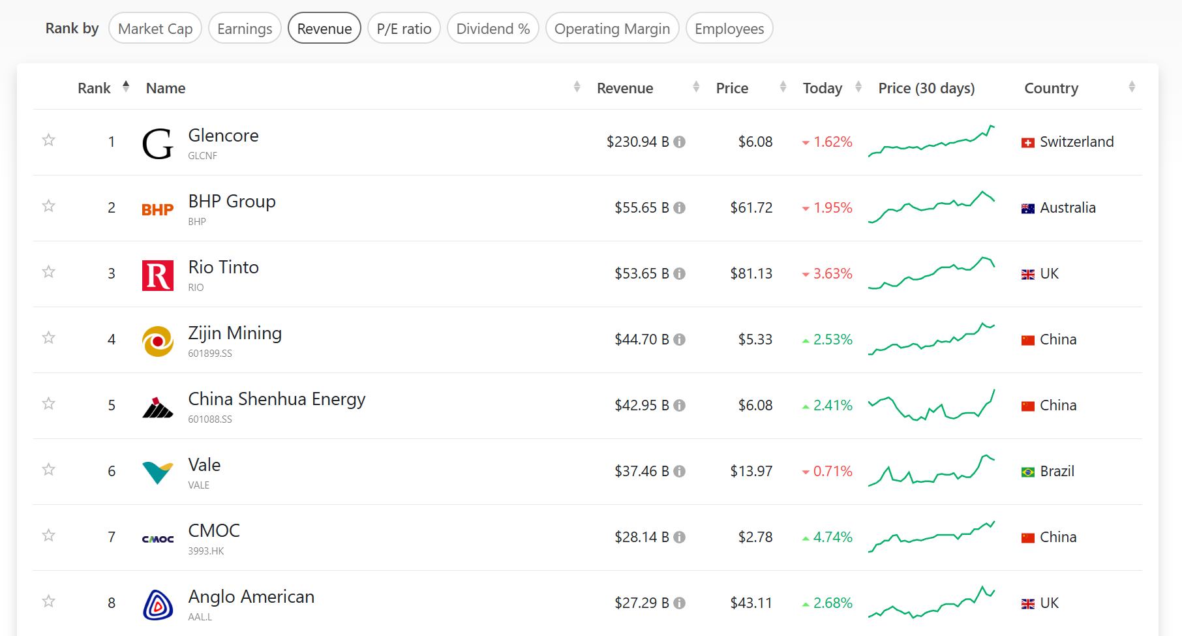Sort table by Price column arrows
The image size is (1182, 636).
coord(783,86)
